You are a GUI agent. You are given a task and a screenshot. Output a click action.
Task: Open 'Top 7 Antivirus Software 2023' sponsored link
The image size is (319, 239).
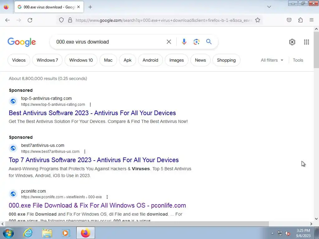click(94, 160)
